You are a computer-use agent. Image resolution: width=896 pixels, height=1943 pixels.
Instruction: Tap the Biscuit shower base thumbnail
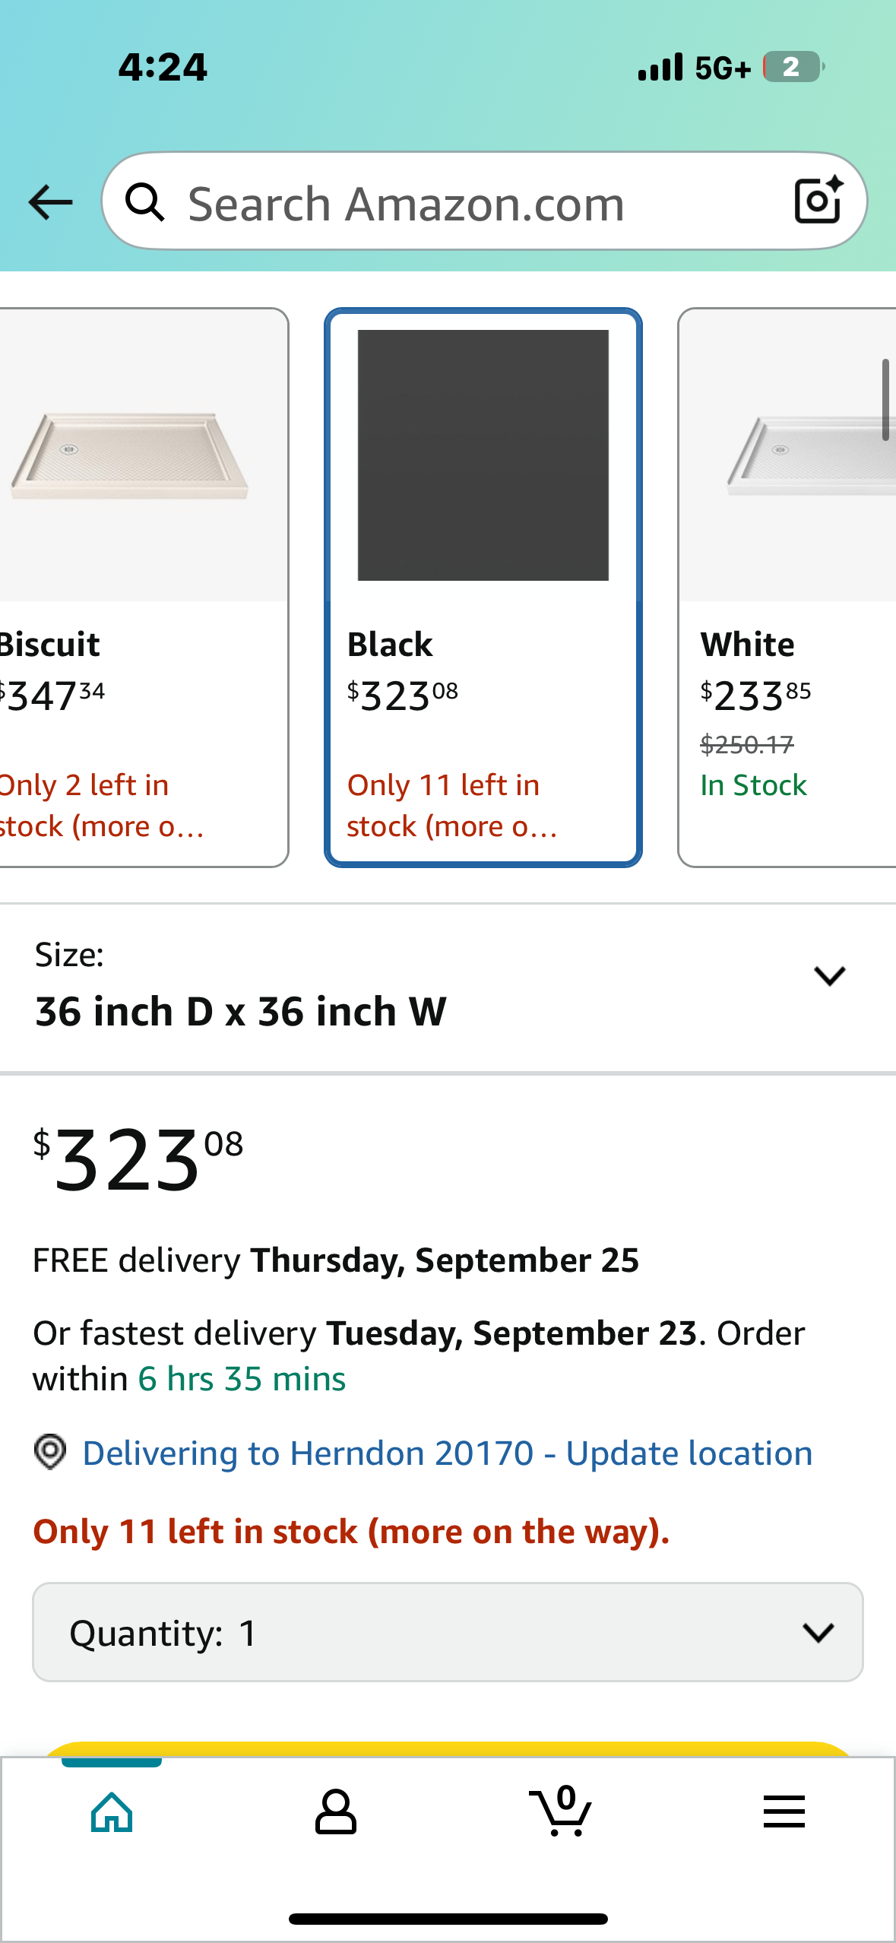pyautogui.click(x=129, y=456)
